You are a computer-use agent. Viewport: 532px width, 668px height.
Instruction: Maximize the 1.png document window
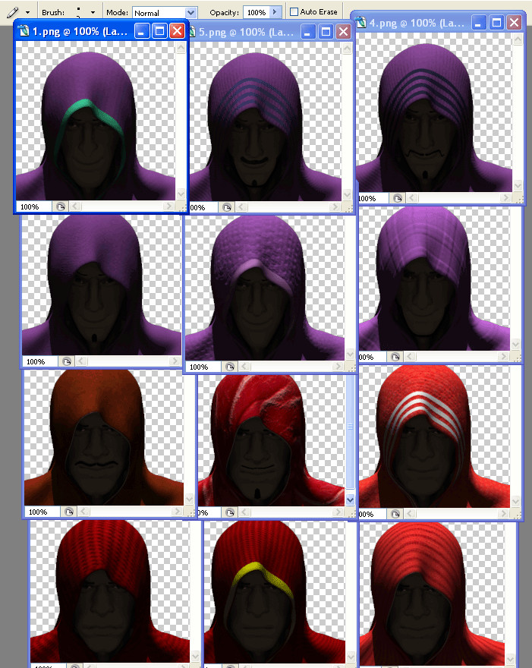coord(159,31)
